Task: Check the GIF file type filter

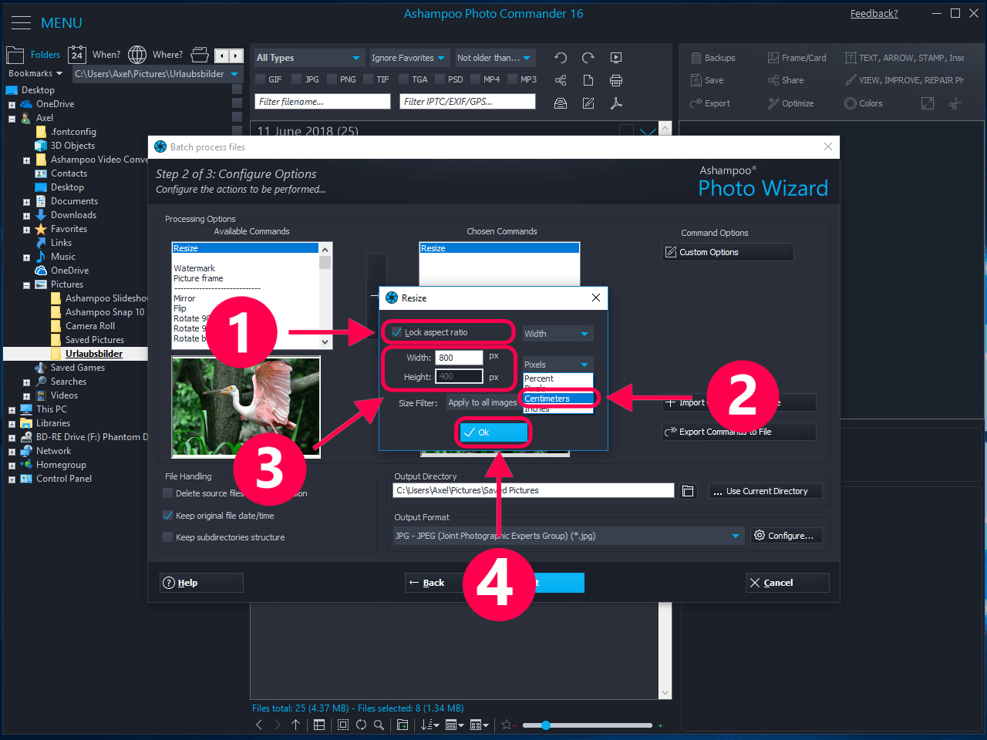Action: tap(261, 79)
